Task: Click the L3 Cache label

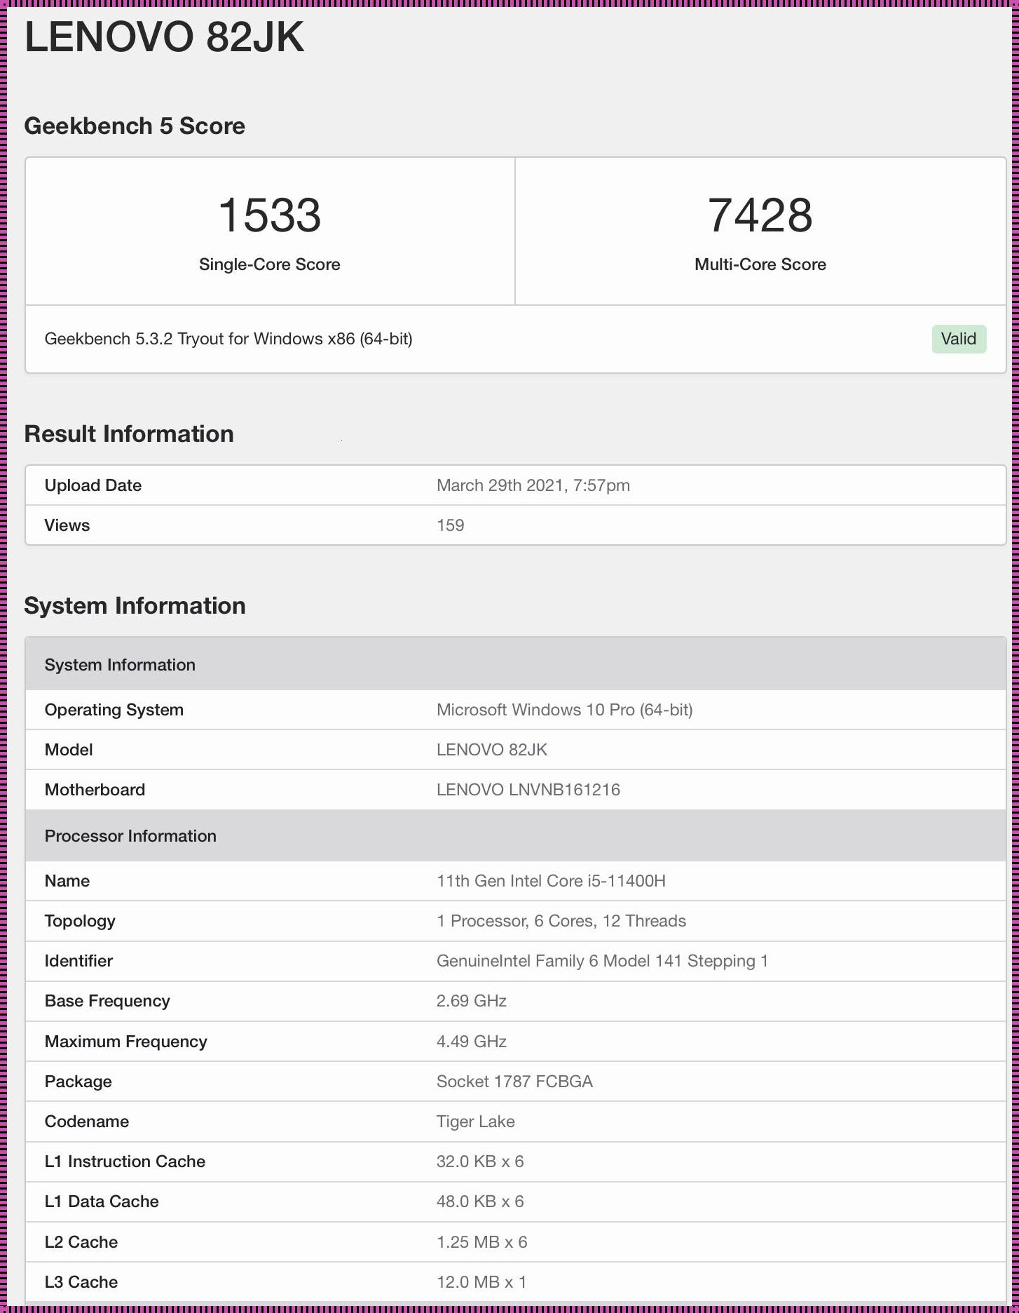Action: click(81, 1282)
